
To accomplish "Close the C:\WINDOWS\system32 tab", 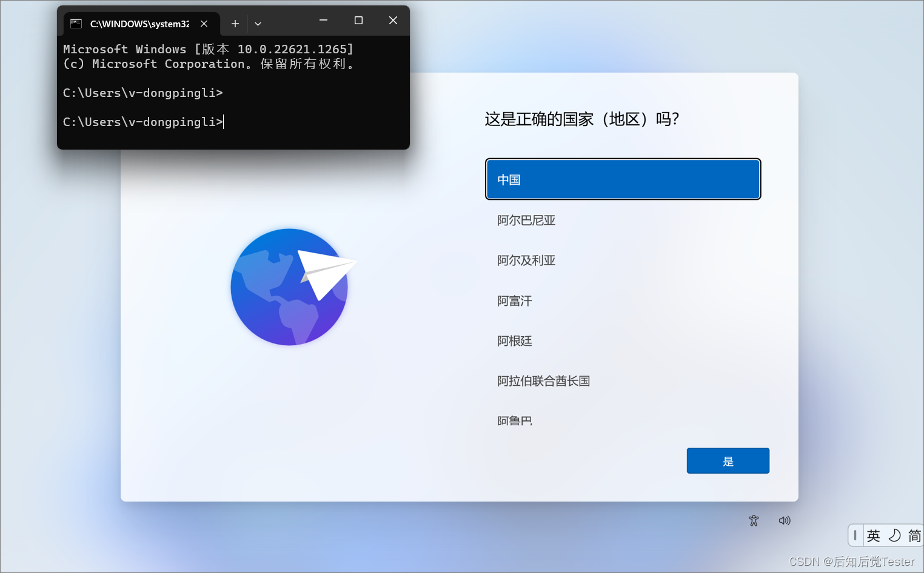I will point(204,24).
